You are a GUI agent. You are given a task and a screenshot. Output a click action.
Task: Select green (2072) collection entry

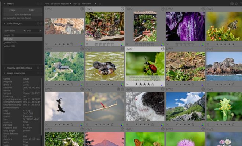click(x=23, y=42)
